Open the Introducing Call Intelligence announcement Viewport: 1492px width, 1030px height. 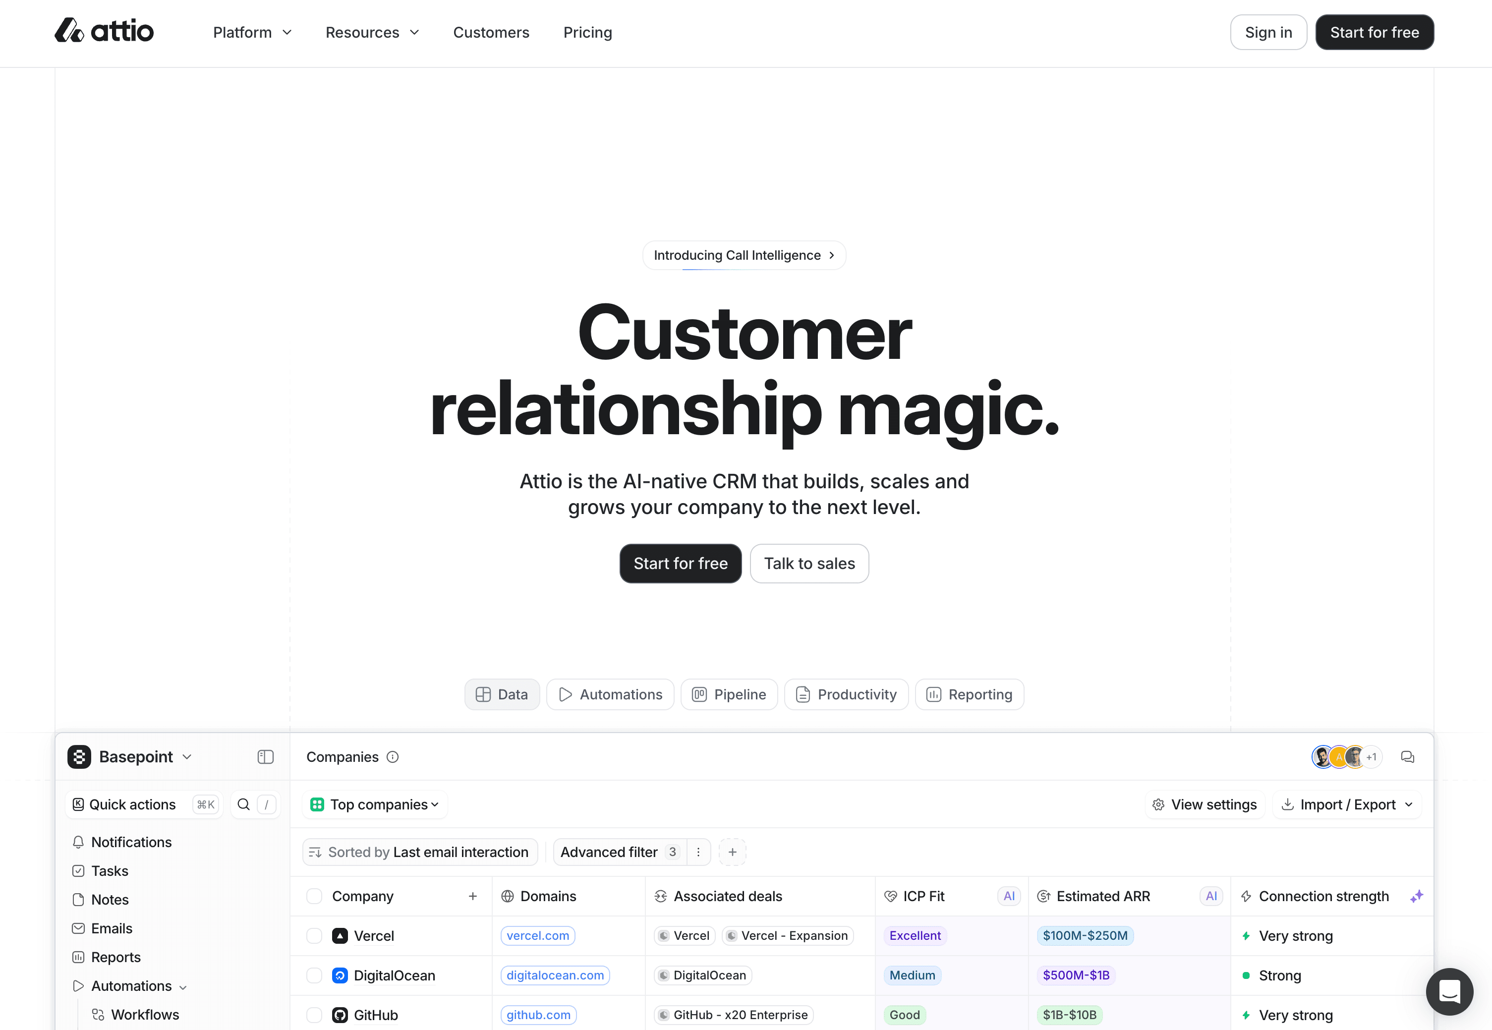pyautogui.click(x=744, y=256)
